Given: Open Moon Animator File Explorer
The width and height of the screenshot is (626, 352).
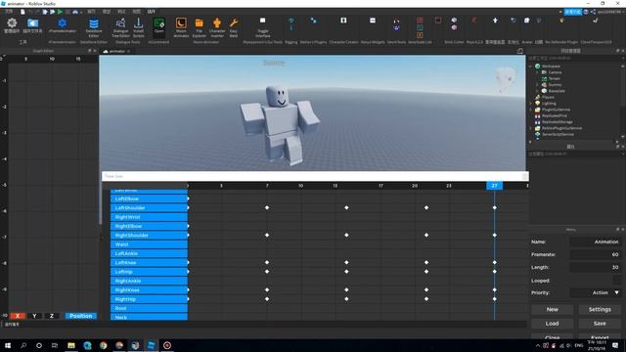Looking at the screenshot, I should [199, 27].
